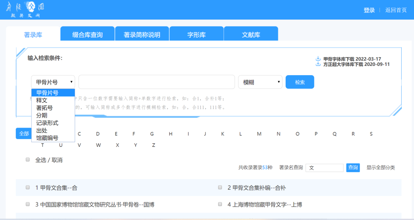Filter catalogs by letter Z
This screenshot has width=414, height=220.
click(153, 145)
